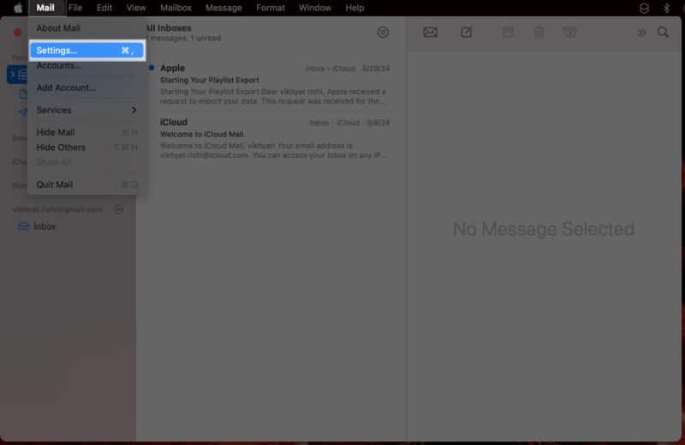Click the All Inboxes header title

169,28
